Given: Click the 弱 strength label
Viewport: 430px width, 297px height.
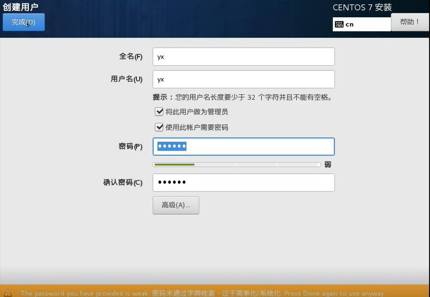Looking at the screenshot, I should point(328,165).
